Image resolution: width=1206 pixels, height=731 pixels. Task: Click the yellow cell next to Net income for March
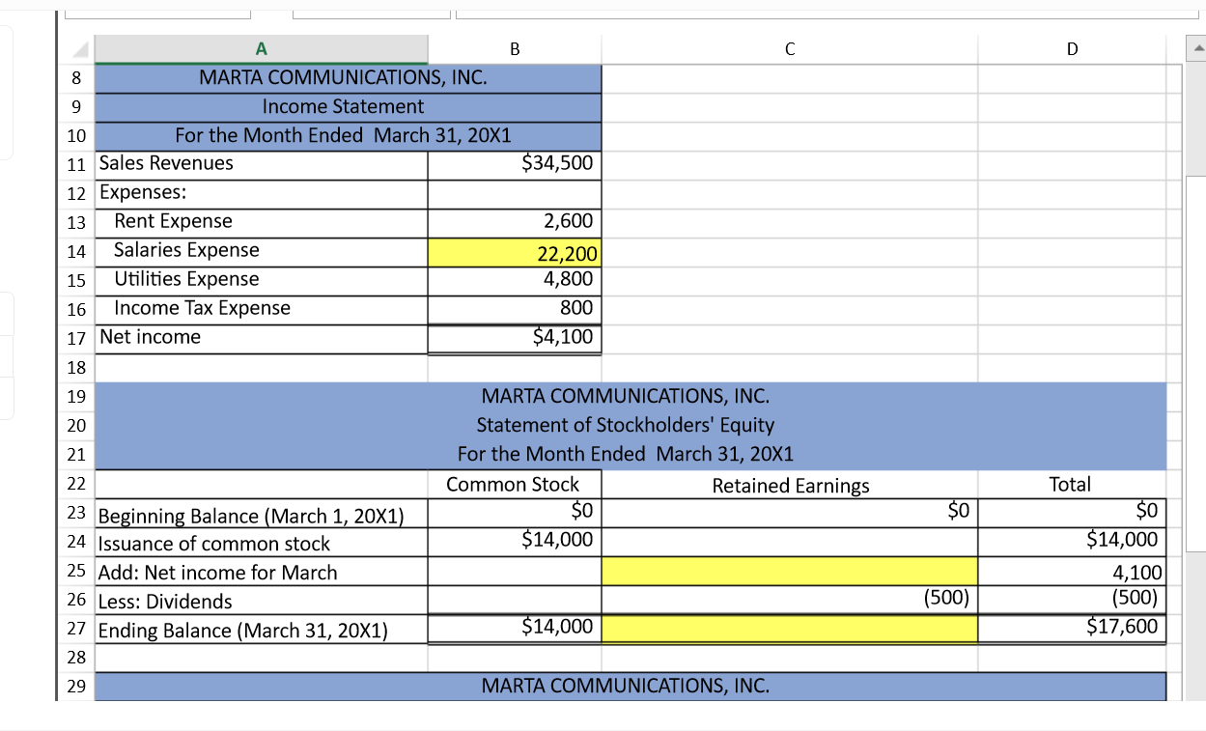pyautogui.click(x=788, y=571)
